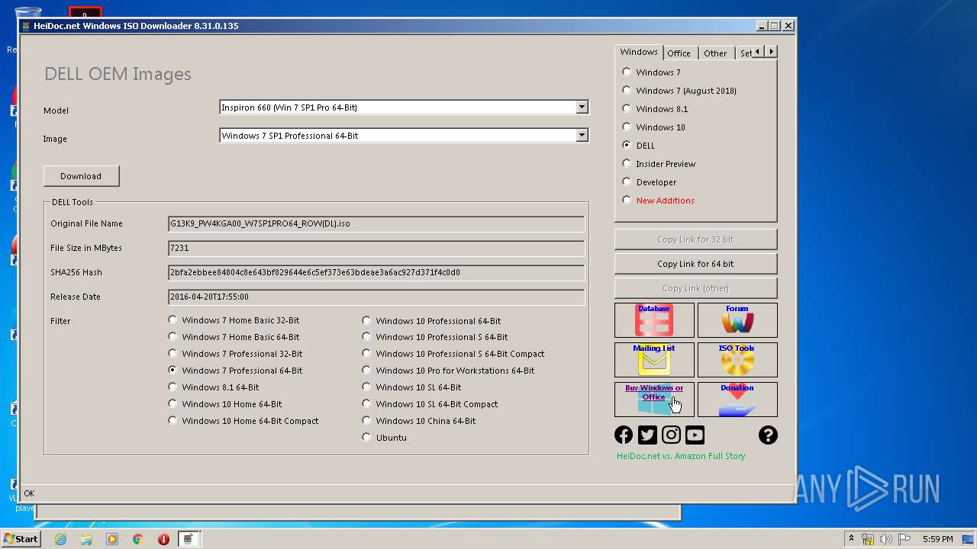The width and height of the screenshot is (977, 549).
Task: Expand the Model dropdown arrow
Action: pos(582,108)
